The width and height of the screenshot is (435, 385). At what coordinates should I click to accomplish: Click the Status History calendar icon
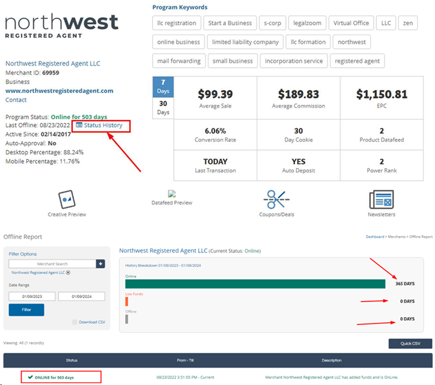coord(79,125)
